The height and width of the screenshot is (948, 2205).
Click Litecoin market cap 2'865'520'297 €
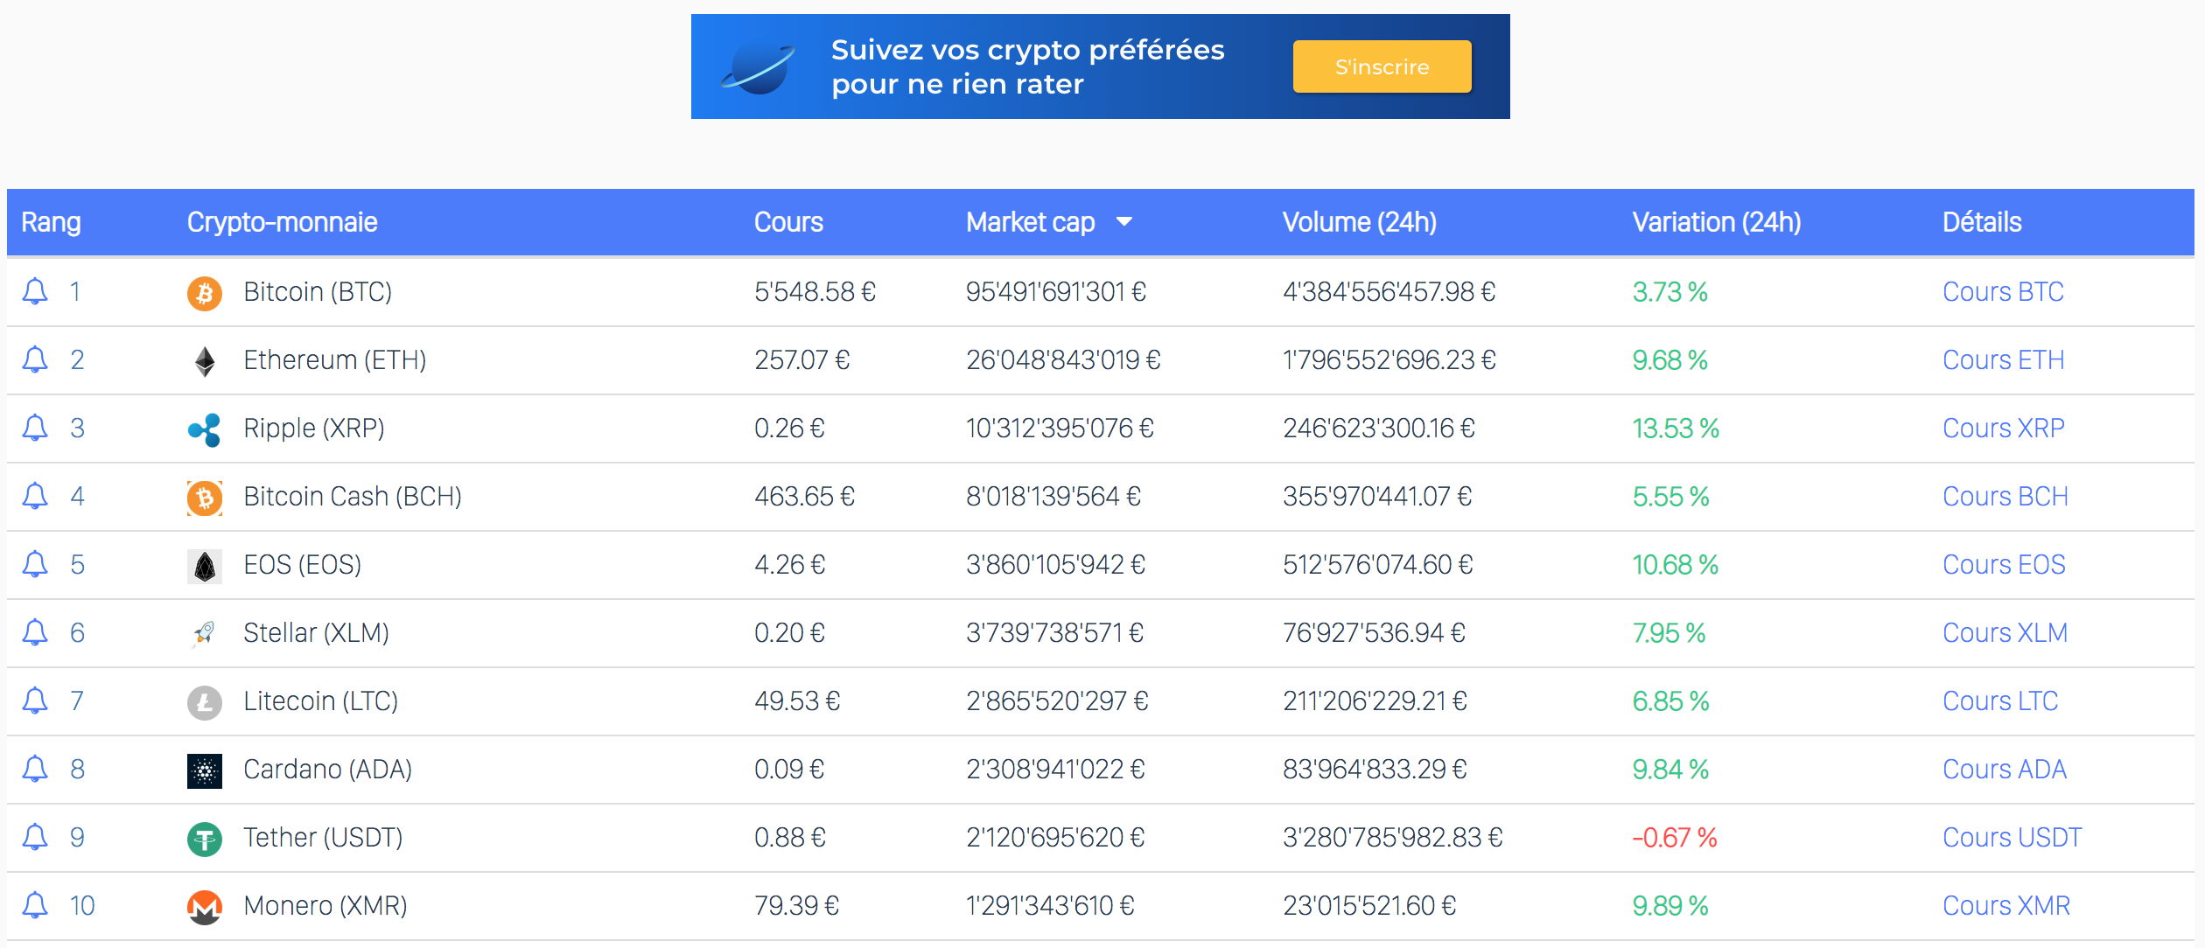click(x=1057, y=701)
